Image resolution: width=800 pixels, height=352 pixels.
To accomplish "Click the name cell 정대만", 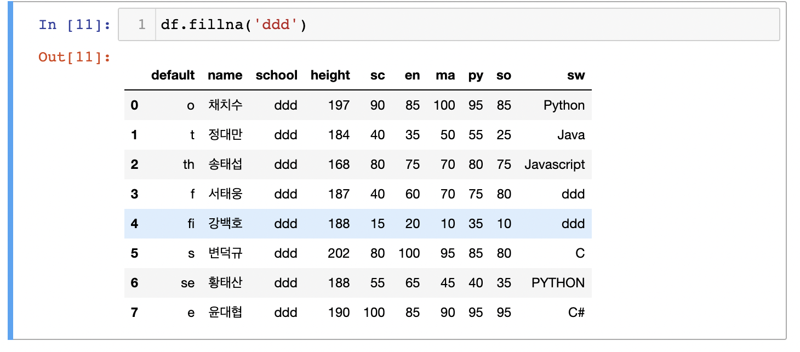I will coord(225,135).
